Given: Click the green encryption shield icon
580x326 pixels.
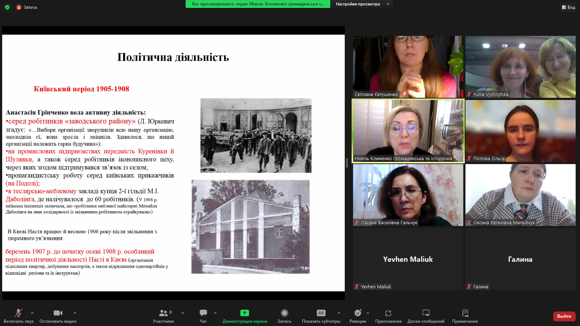Looking at the screenshot, I should click(x=7, y=7).
